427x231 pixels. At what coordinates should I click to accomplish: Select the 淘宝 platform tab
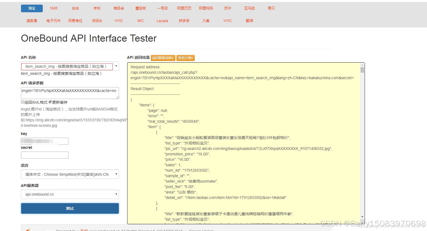coord(32,8)
